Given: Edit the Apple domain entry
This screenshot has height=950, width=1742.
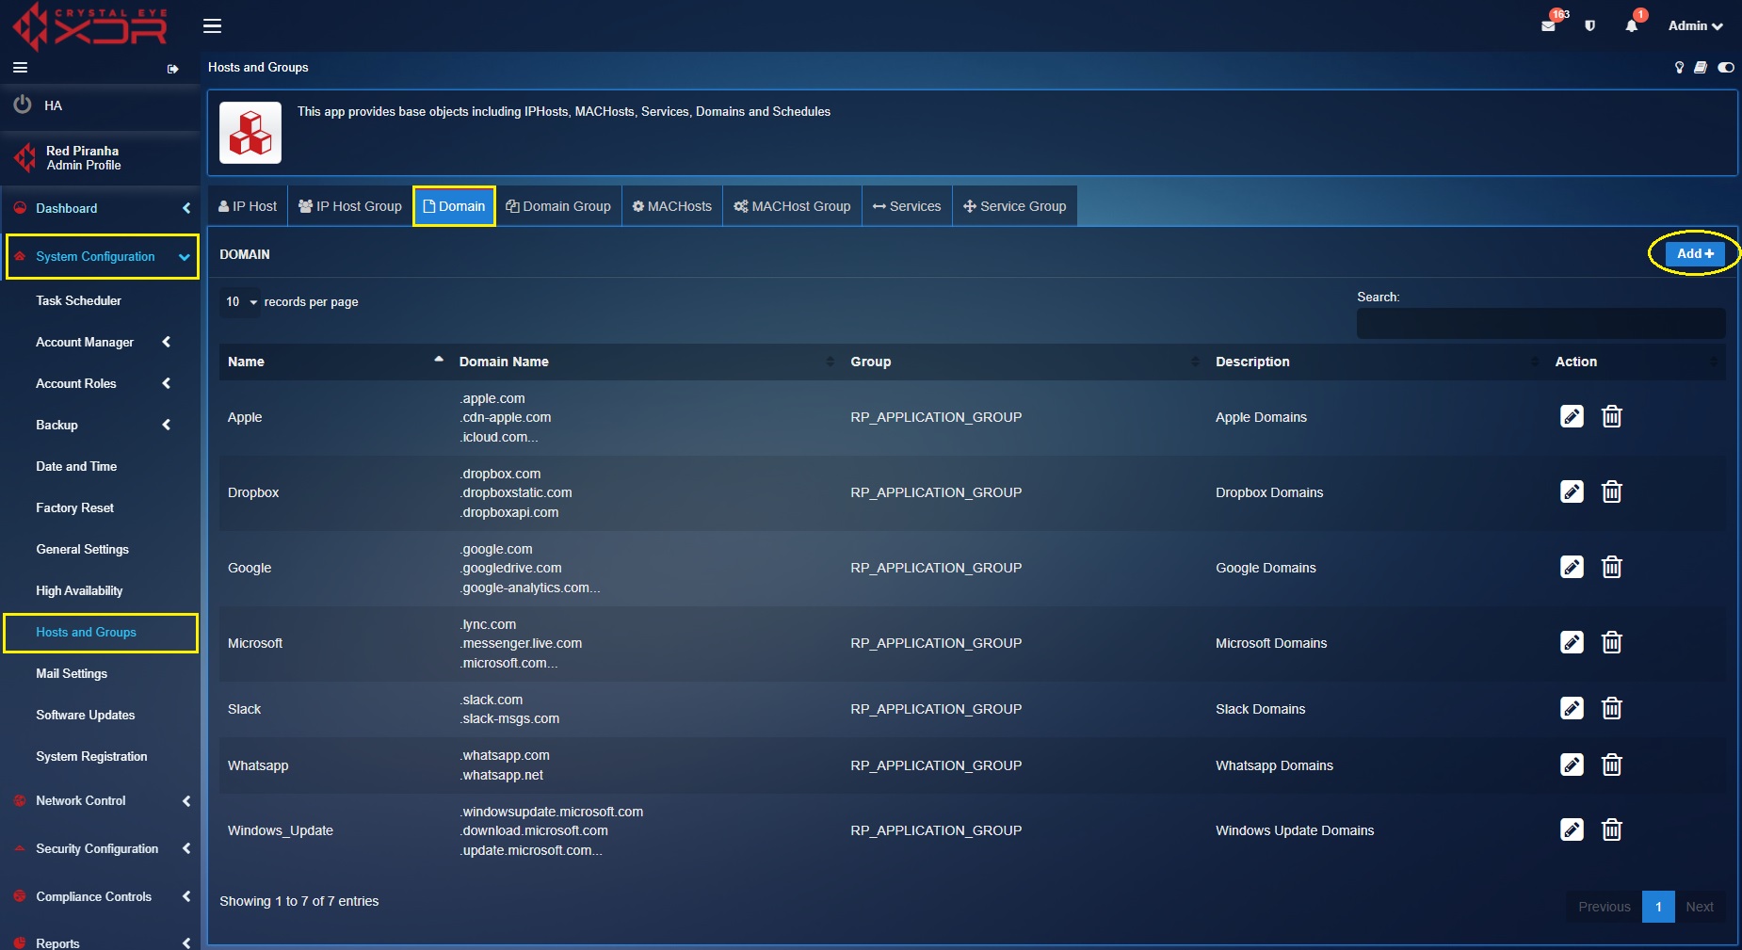Looking at the screenshot, I should click(1572, 416).
